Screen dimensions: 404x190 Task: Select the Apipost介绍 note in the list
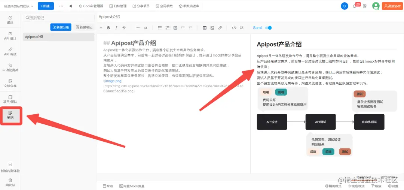(x=59, y=37)
